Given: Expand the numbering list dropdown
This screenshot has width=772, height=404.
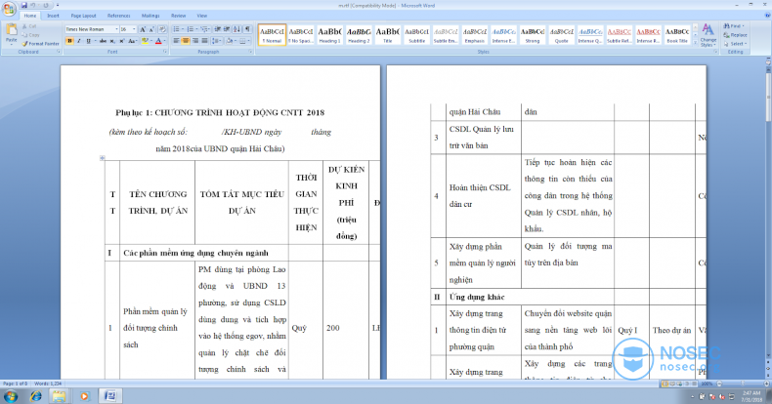Looking at the screenshot, I should point(196,29).
